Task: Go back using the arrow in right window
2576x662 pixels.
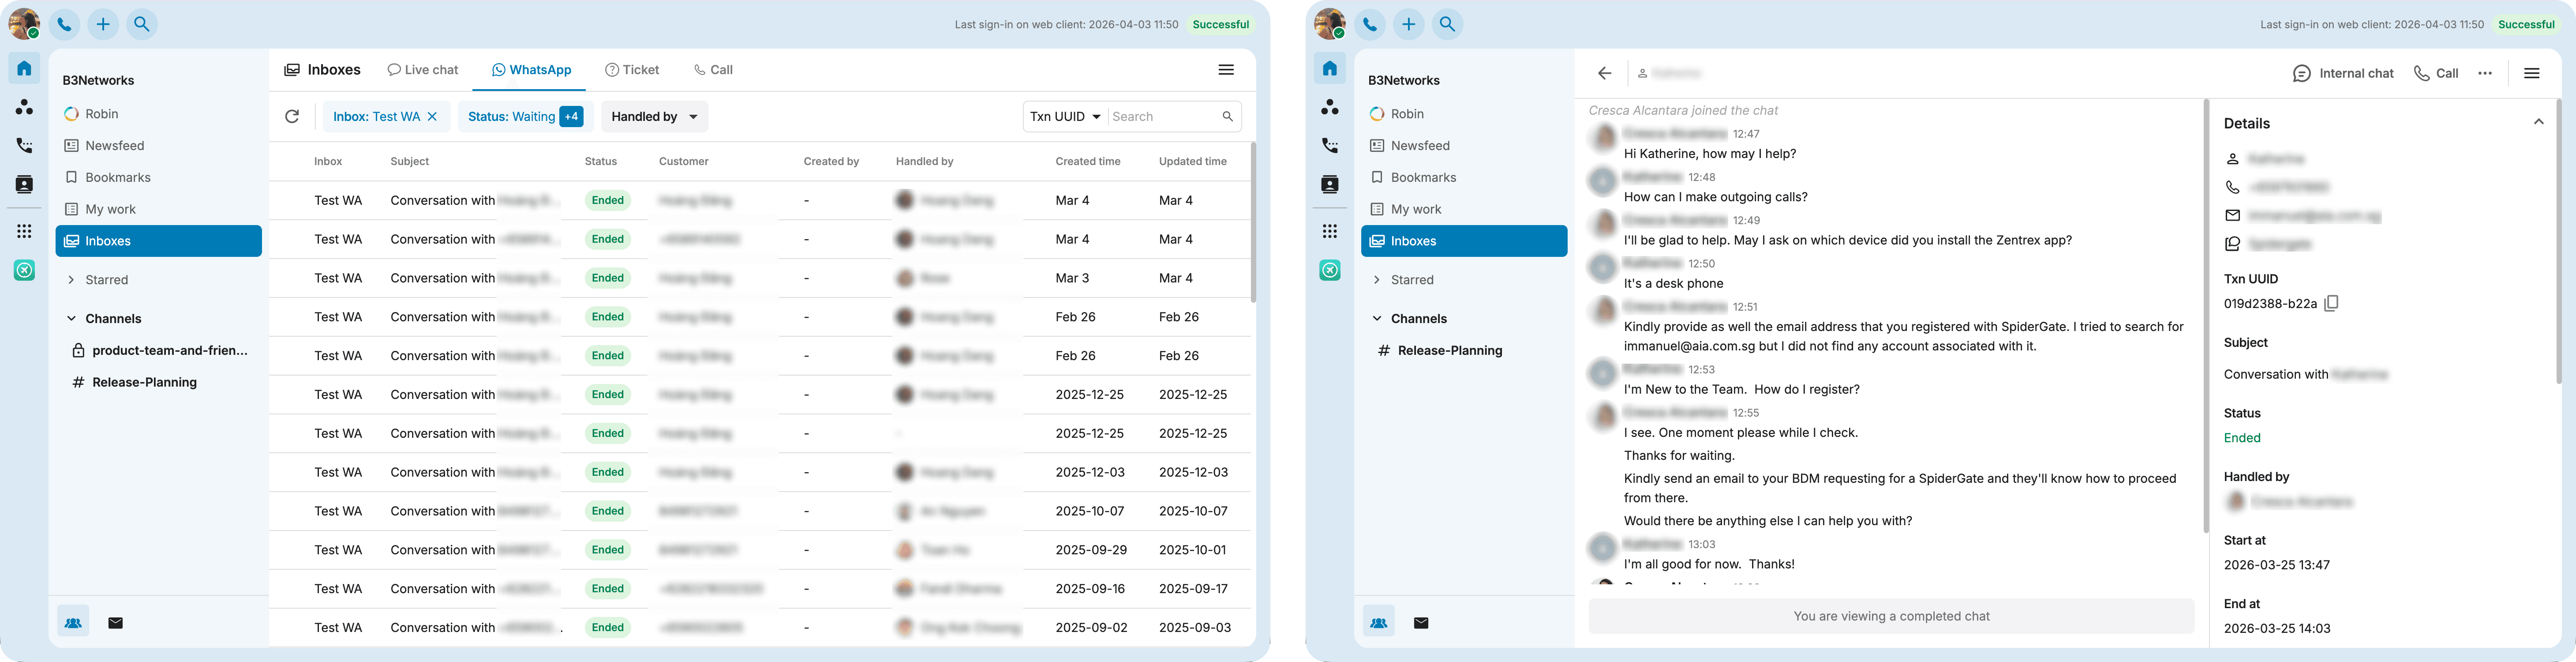Action: click(x=1605, y=73)
